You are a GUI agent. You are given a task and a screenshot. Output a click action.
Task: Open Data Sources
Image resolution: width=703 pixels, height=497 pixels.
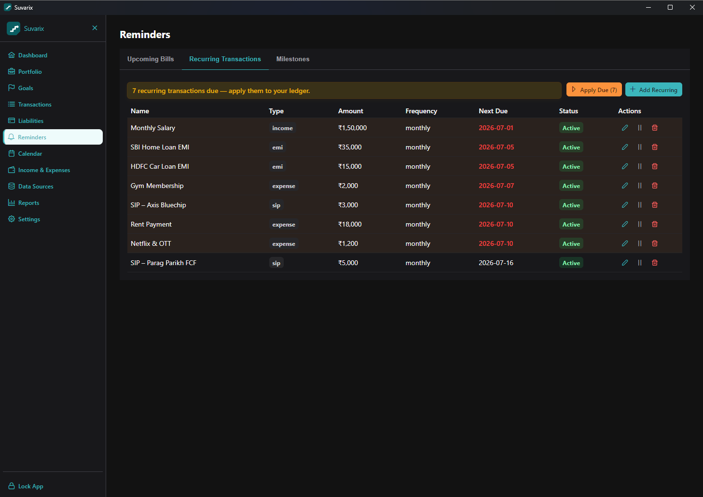(x=53, y=187)
